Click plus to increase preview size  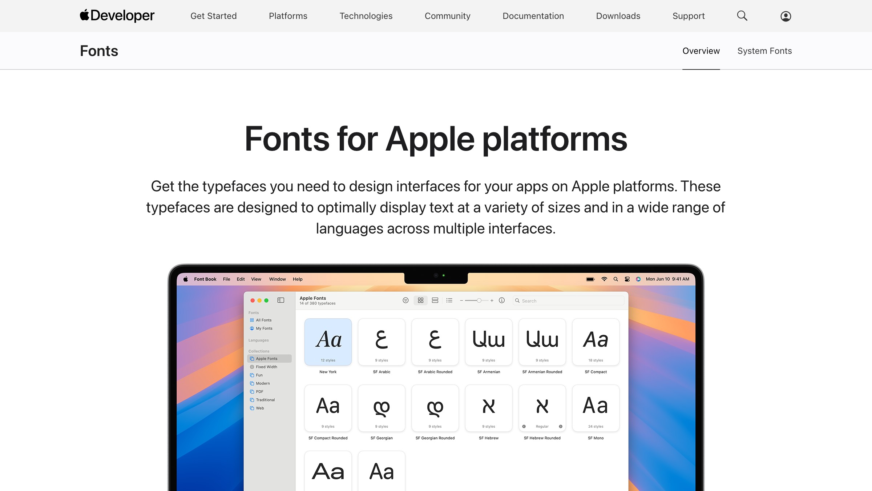(492, 300)
